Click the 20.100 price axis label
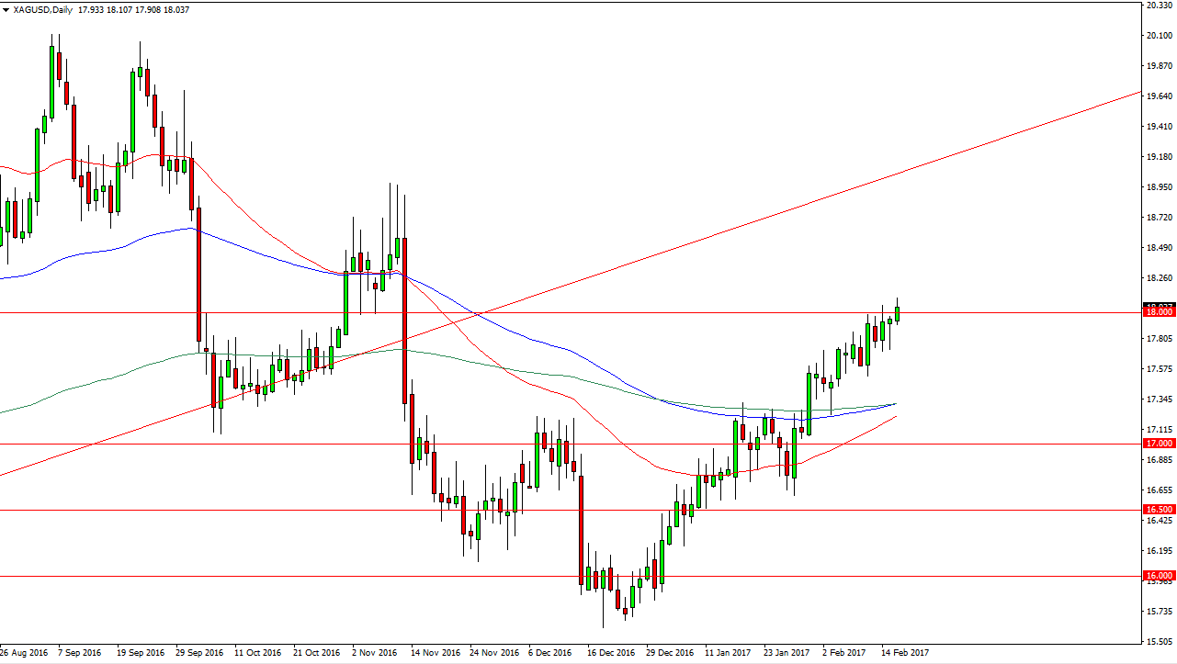 1159,36
